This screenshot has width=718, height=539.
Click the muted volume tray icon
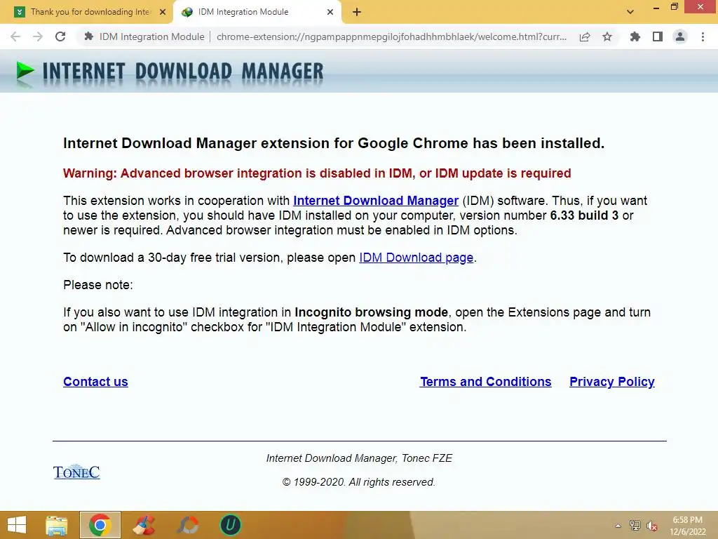pyautogui.click(x=652, y=526)
